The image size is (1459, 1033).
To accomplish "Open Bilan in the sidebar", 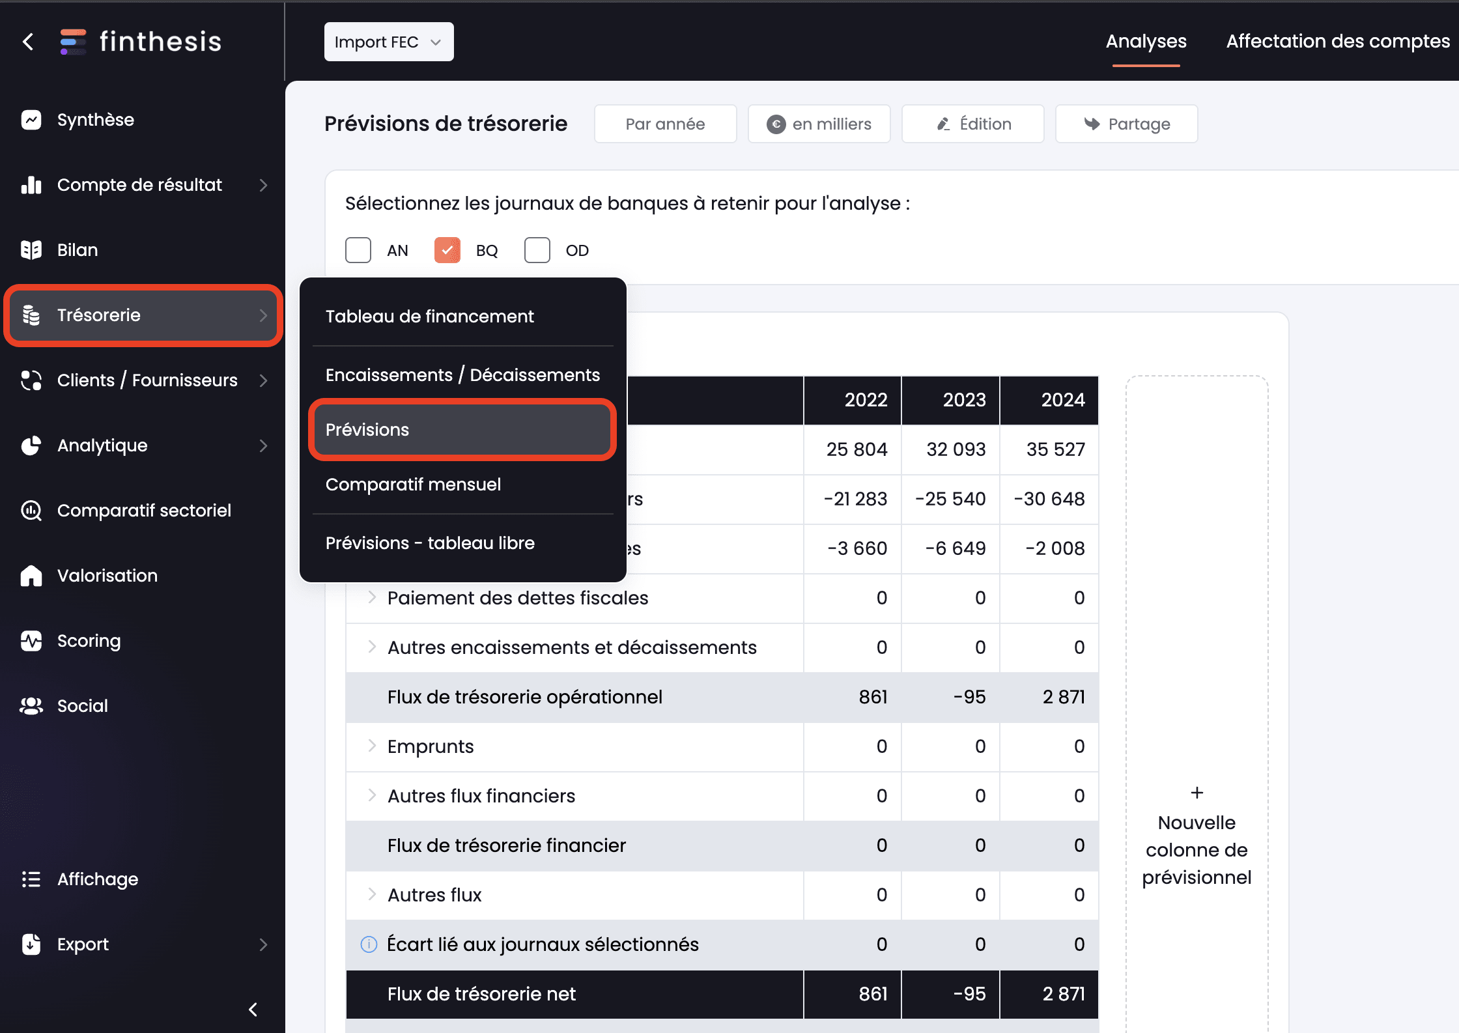I will coord(78,250).
